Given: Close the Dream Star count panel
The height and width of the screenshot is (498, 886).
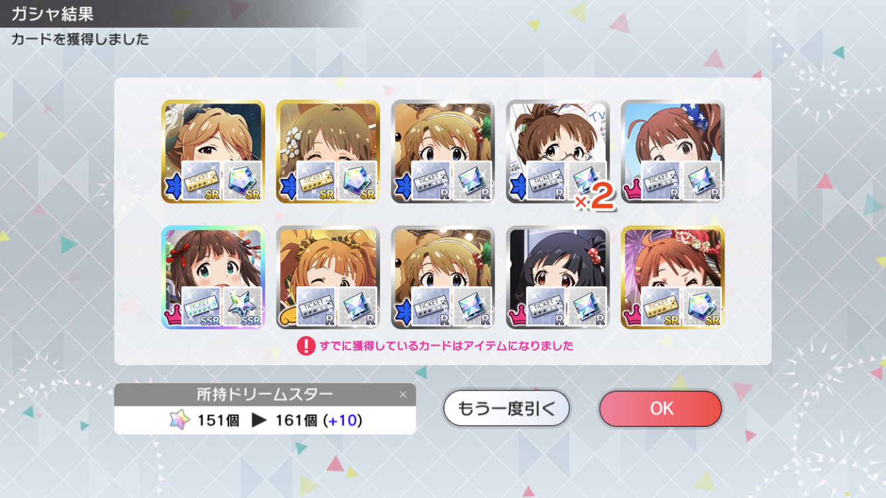Looking at the screenshot, I should [x=402, y=394].
